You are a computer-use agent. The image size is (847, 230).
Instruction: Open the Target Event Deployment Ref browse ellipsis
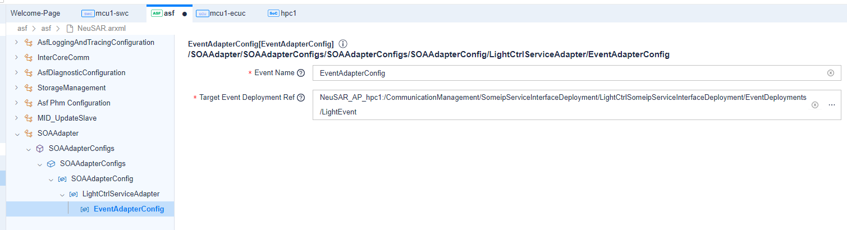(x=832, y=105)
